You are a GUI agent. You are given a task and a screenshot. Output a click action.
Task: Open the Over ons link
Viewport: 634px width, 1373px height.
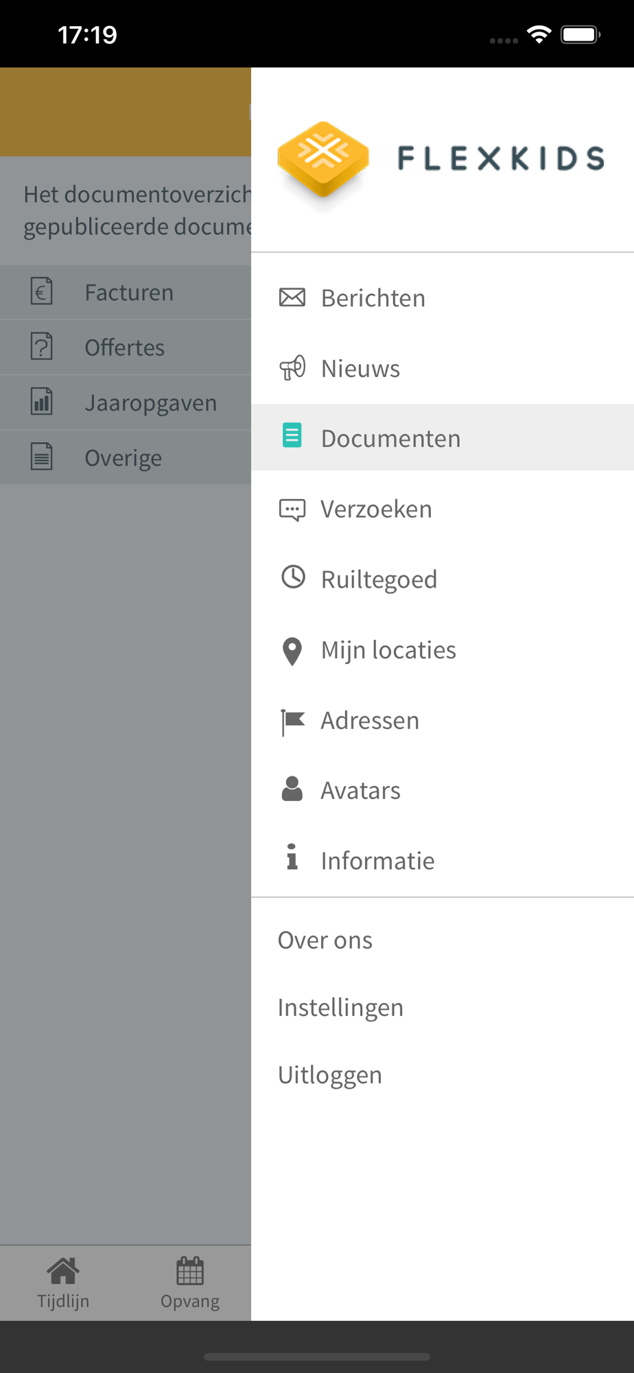click(x=325, y=940)
